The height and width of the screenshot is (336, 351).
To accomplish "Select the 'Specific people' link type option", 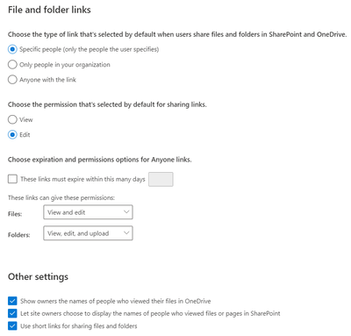I will point(12,49).
